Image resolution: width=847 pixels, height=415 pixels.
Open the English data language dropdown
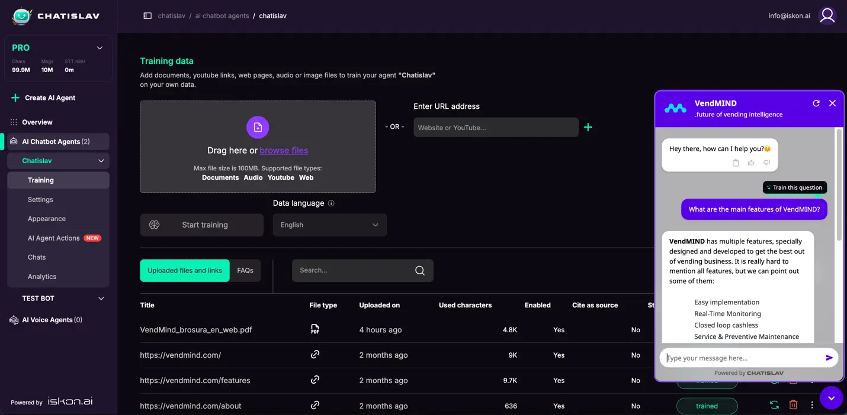pyautogui.click(x=330, y=225)
